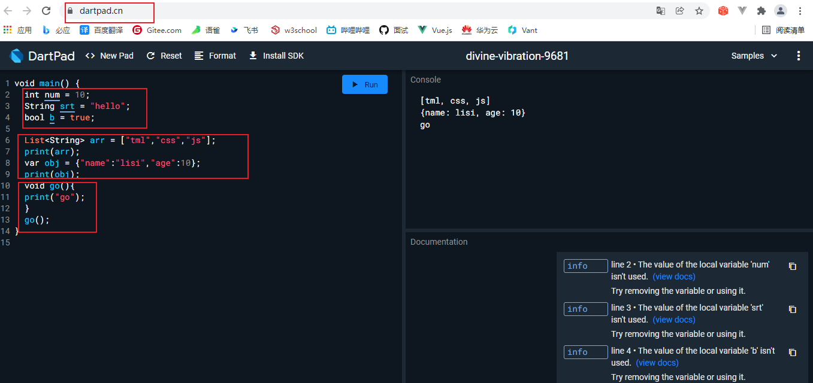Open the 面试 GitHub bookmark
The image size is (813, 383).
pyautogui.click(x=394, y=30)
